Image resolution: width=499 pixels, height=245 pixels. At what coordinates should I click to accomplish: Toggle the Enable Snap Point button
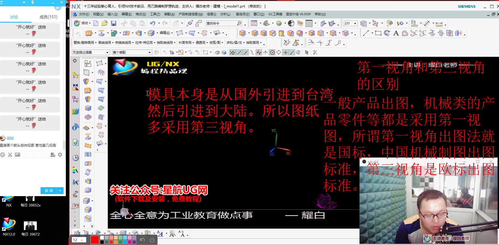(x=232, y=52)
